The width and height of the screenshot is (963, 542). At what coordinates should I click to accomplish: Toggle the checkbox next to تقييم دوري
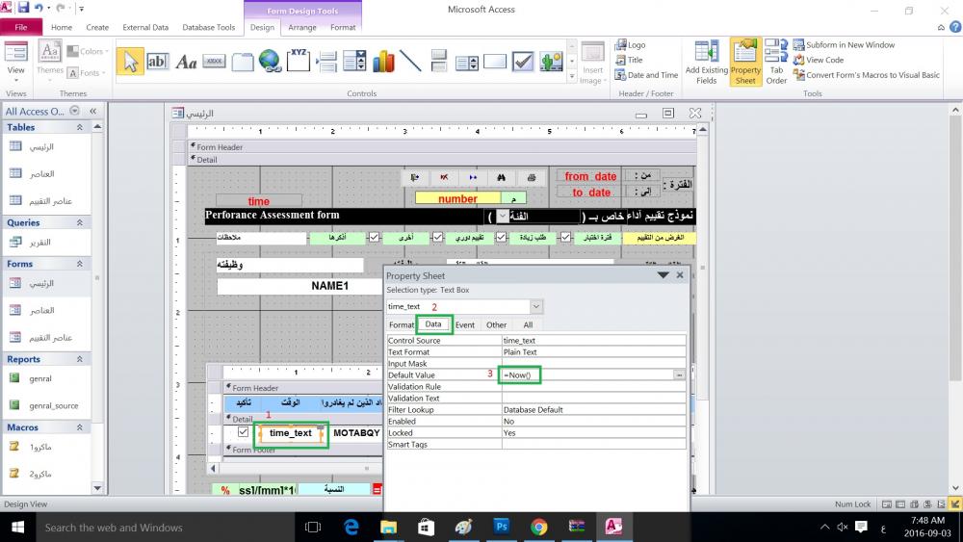(x=501, y=237)
